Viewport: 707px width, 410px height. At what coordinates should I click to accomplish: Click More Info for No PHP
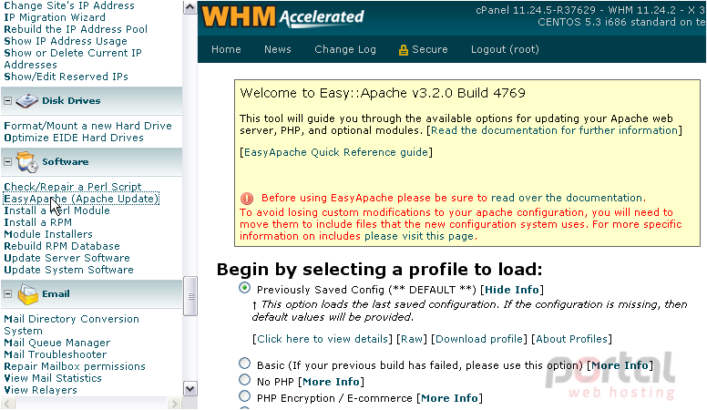(x=331, y=382)
